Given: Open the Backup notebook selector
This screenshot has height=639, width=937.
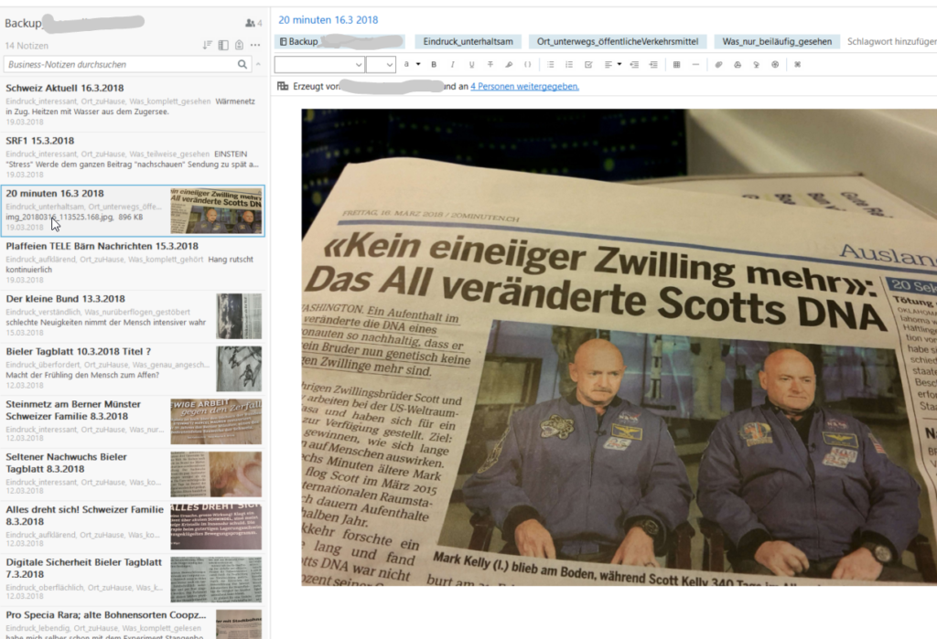Looking at the screenshot, I should (339, 41).
